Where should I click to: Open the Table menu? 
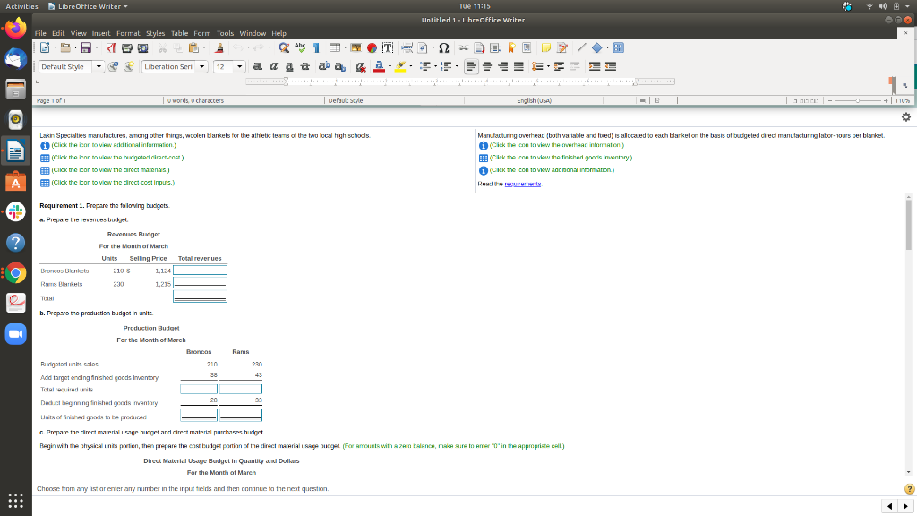179,33
